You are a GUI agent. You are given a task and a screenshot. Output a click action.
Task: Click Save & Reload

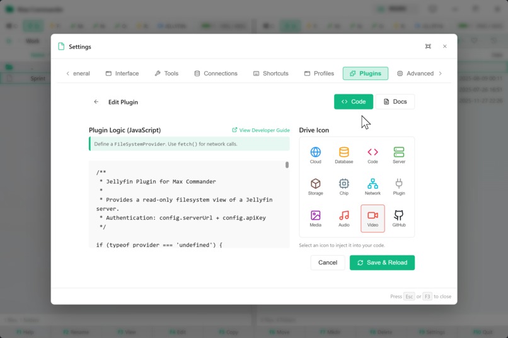382,262
